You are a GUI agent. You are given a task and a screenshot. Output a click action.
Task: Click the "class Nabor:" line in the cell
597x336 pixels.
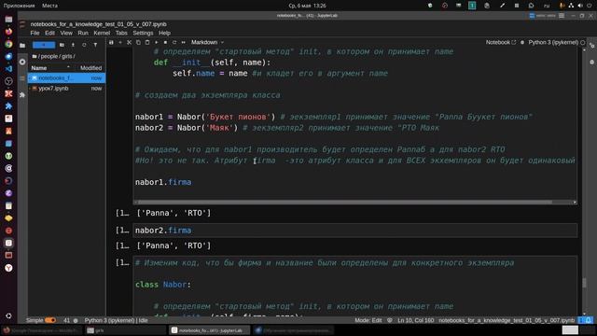pos(163,285)
